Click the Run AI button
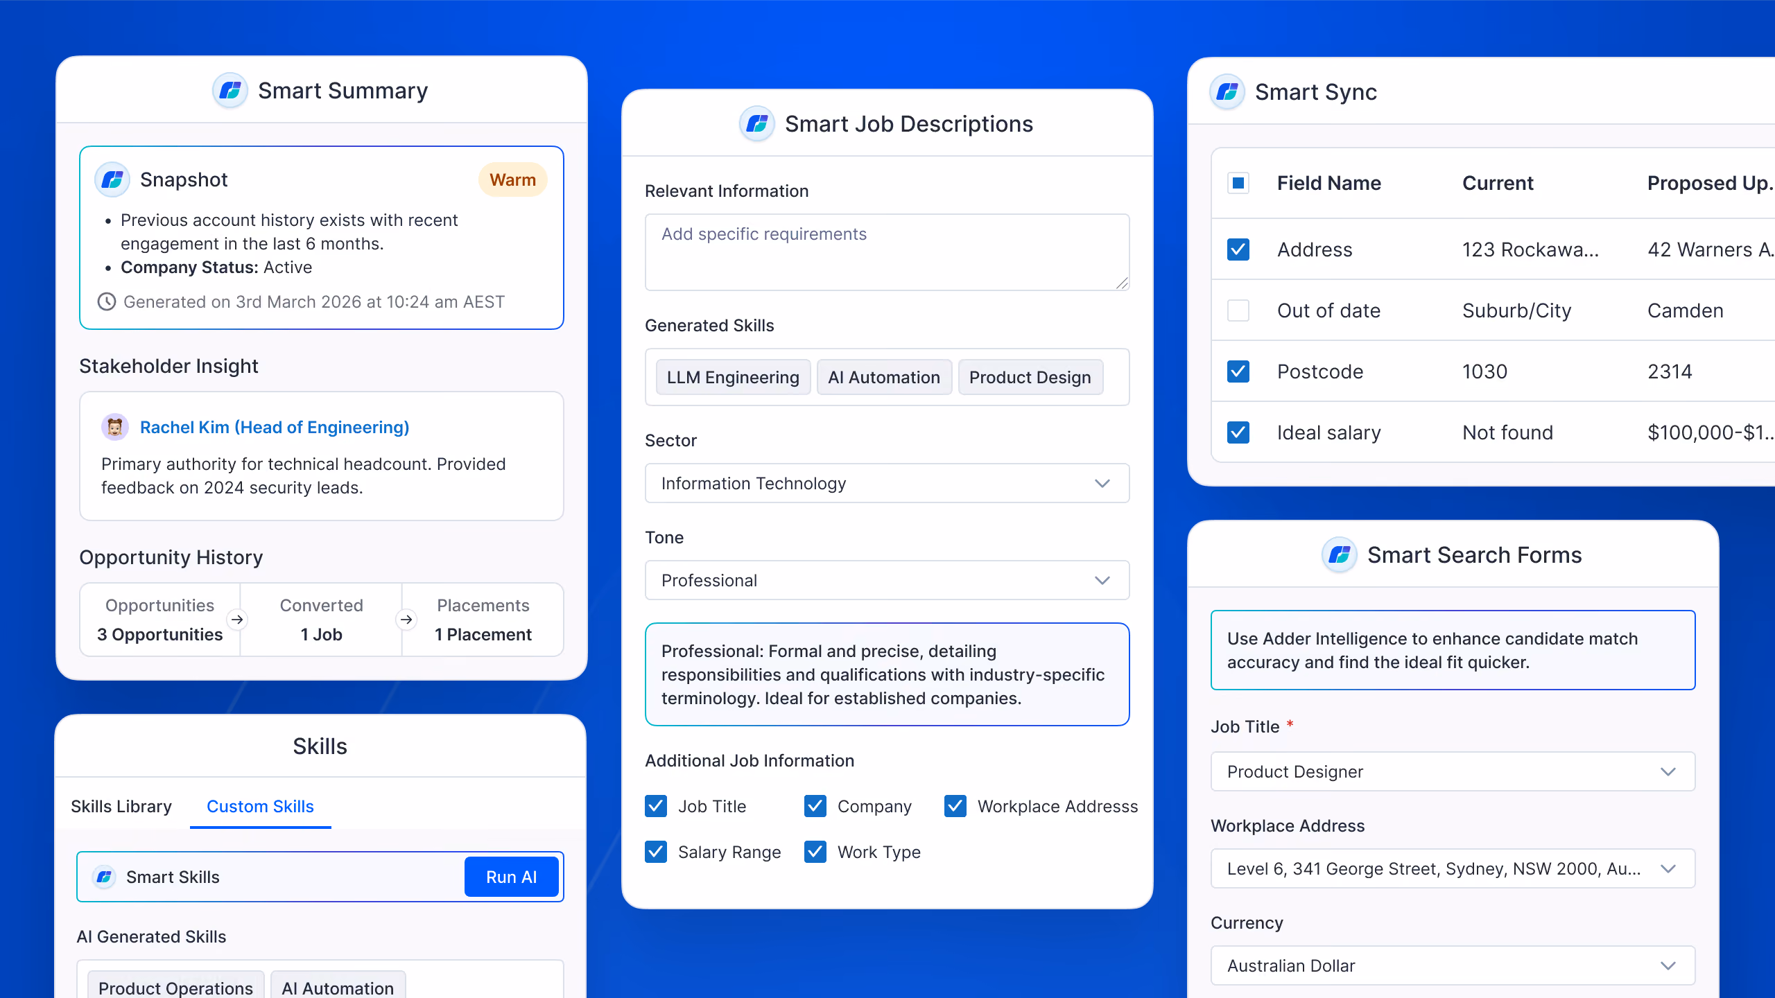The height and width of the screenshot is (998, 1775). [x=512, y=877]
